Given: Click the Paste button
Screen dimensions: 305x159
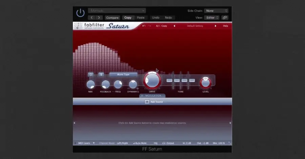Looking at the screenshot, I should [141, 18].
